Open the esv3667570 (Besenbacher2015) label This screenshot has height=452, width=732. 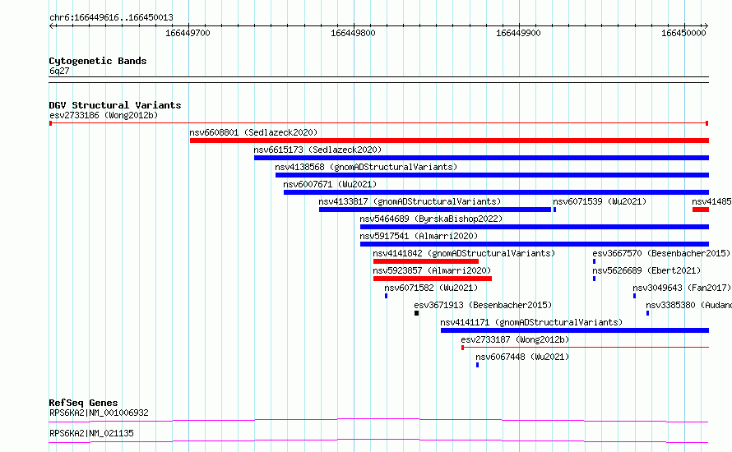[x=661, y=253]
